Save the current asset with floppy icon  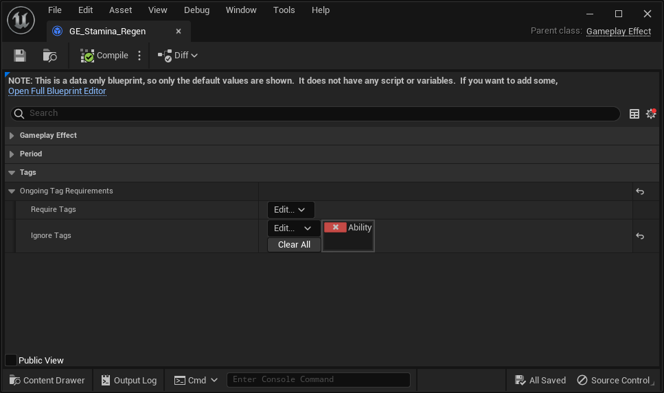[19, 56]
